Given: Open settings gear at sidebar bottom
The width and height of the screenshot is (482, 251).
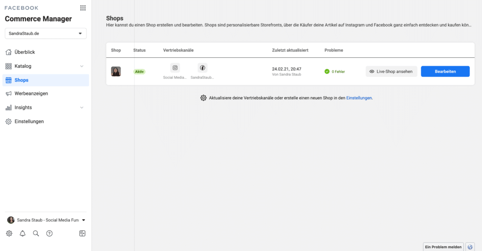Looking at the screenshot, I should coord(9,234).
